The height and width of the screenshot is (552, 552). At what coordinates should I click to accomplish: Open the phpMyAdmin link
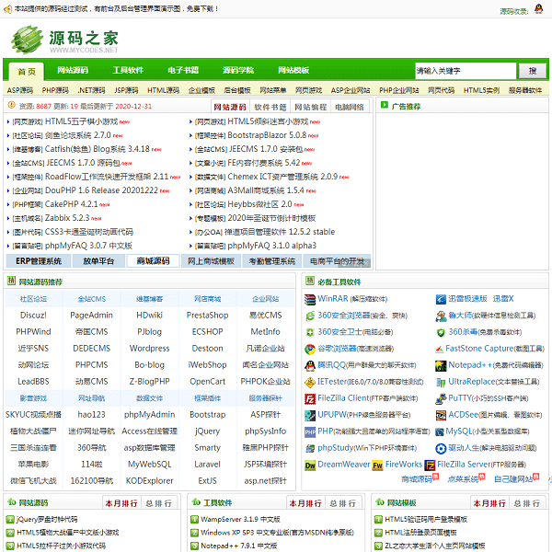pyautogui.click(x=149, y=415)
